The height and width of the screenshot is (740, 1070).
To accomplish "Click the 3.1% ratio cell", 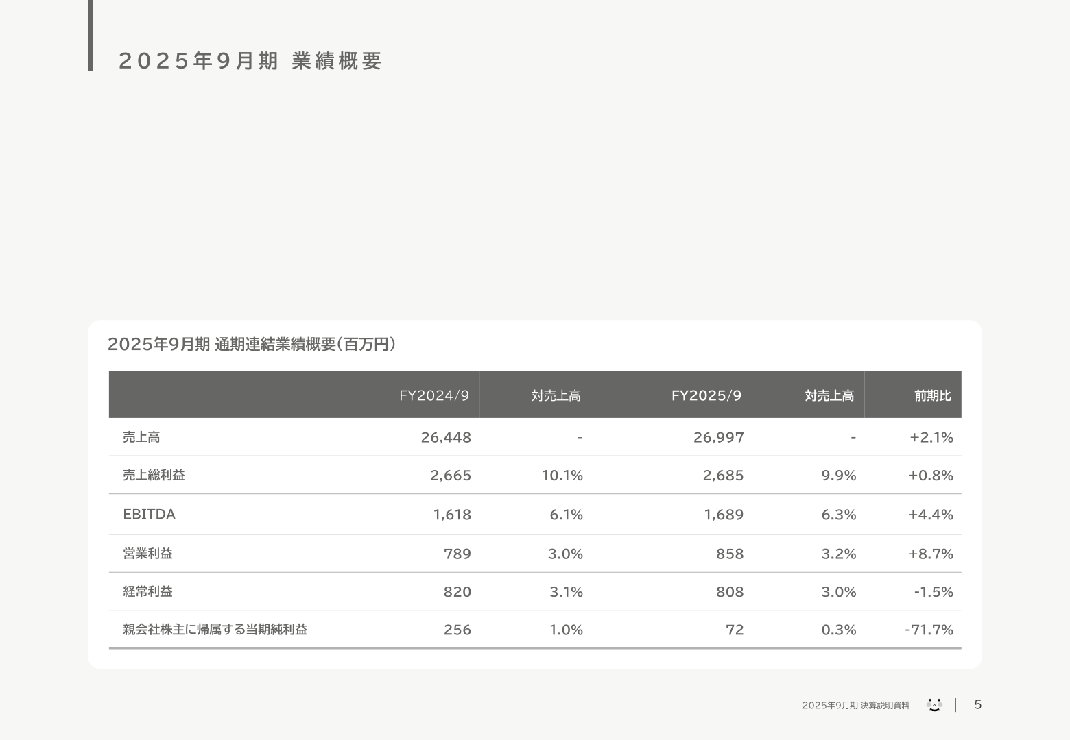I will 567,591.
